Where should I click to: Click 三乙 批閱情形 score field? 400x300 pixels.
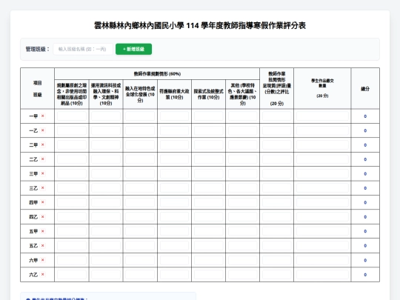pos(277,188)
